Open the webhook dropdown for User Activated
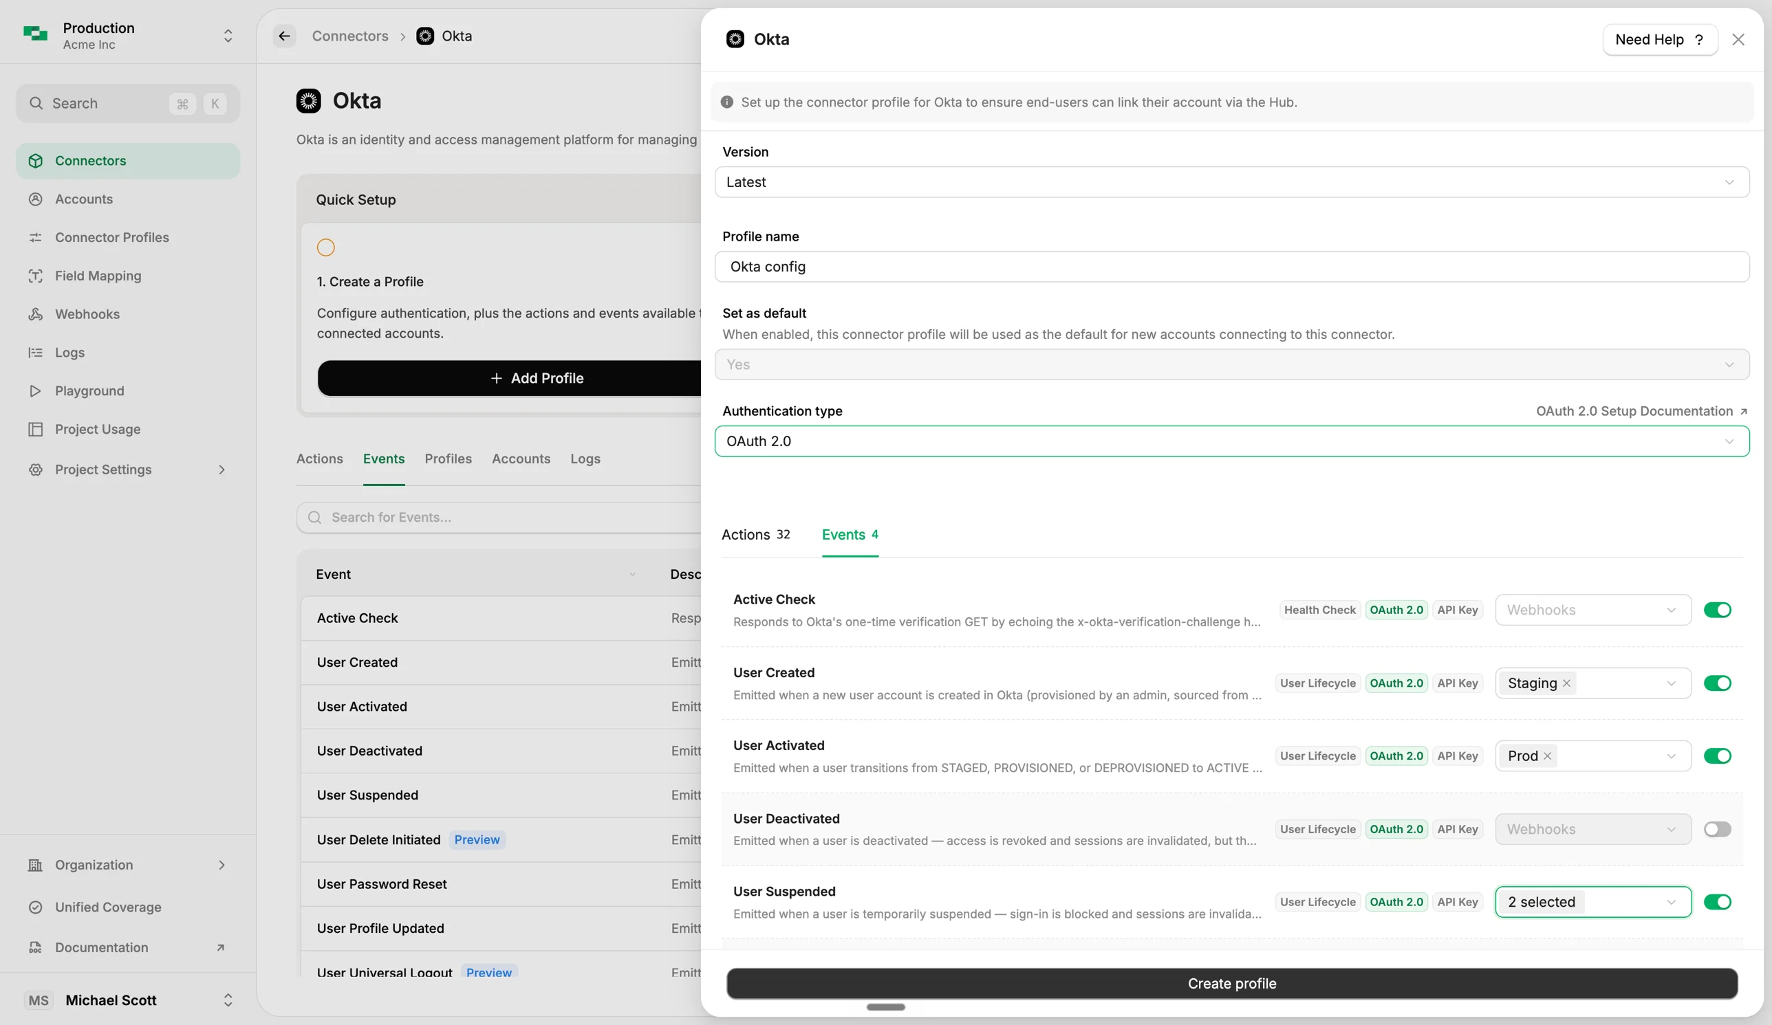The image size is (1772, 1025). click(x=1592, y=756)
